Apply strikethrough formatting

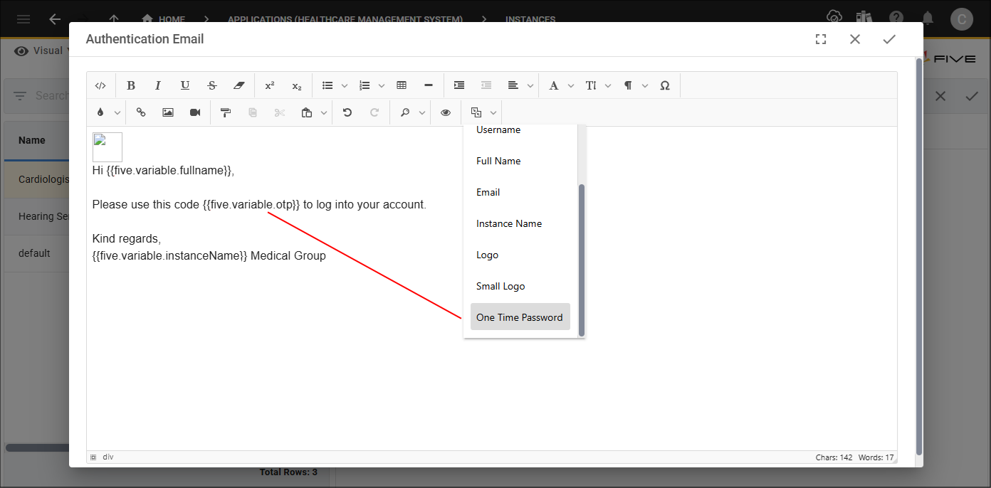click(212, 85)
